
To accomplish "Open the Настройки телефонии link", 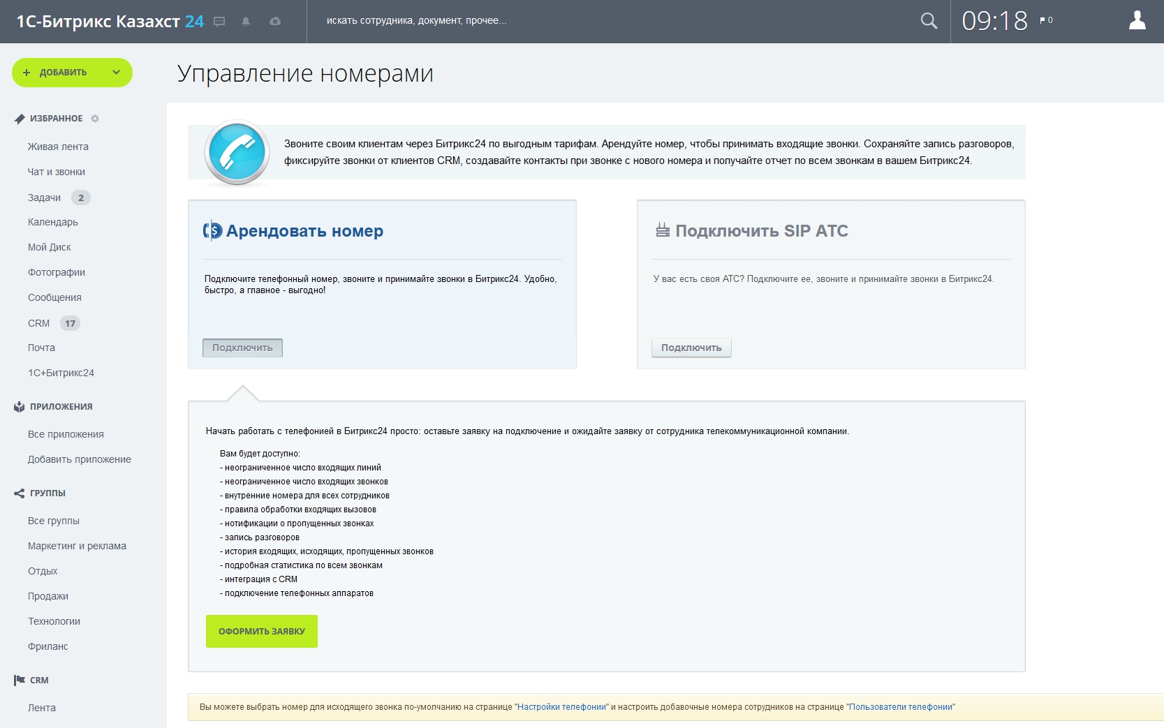I will (562, 707).
